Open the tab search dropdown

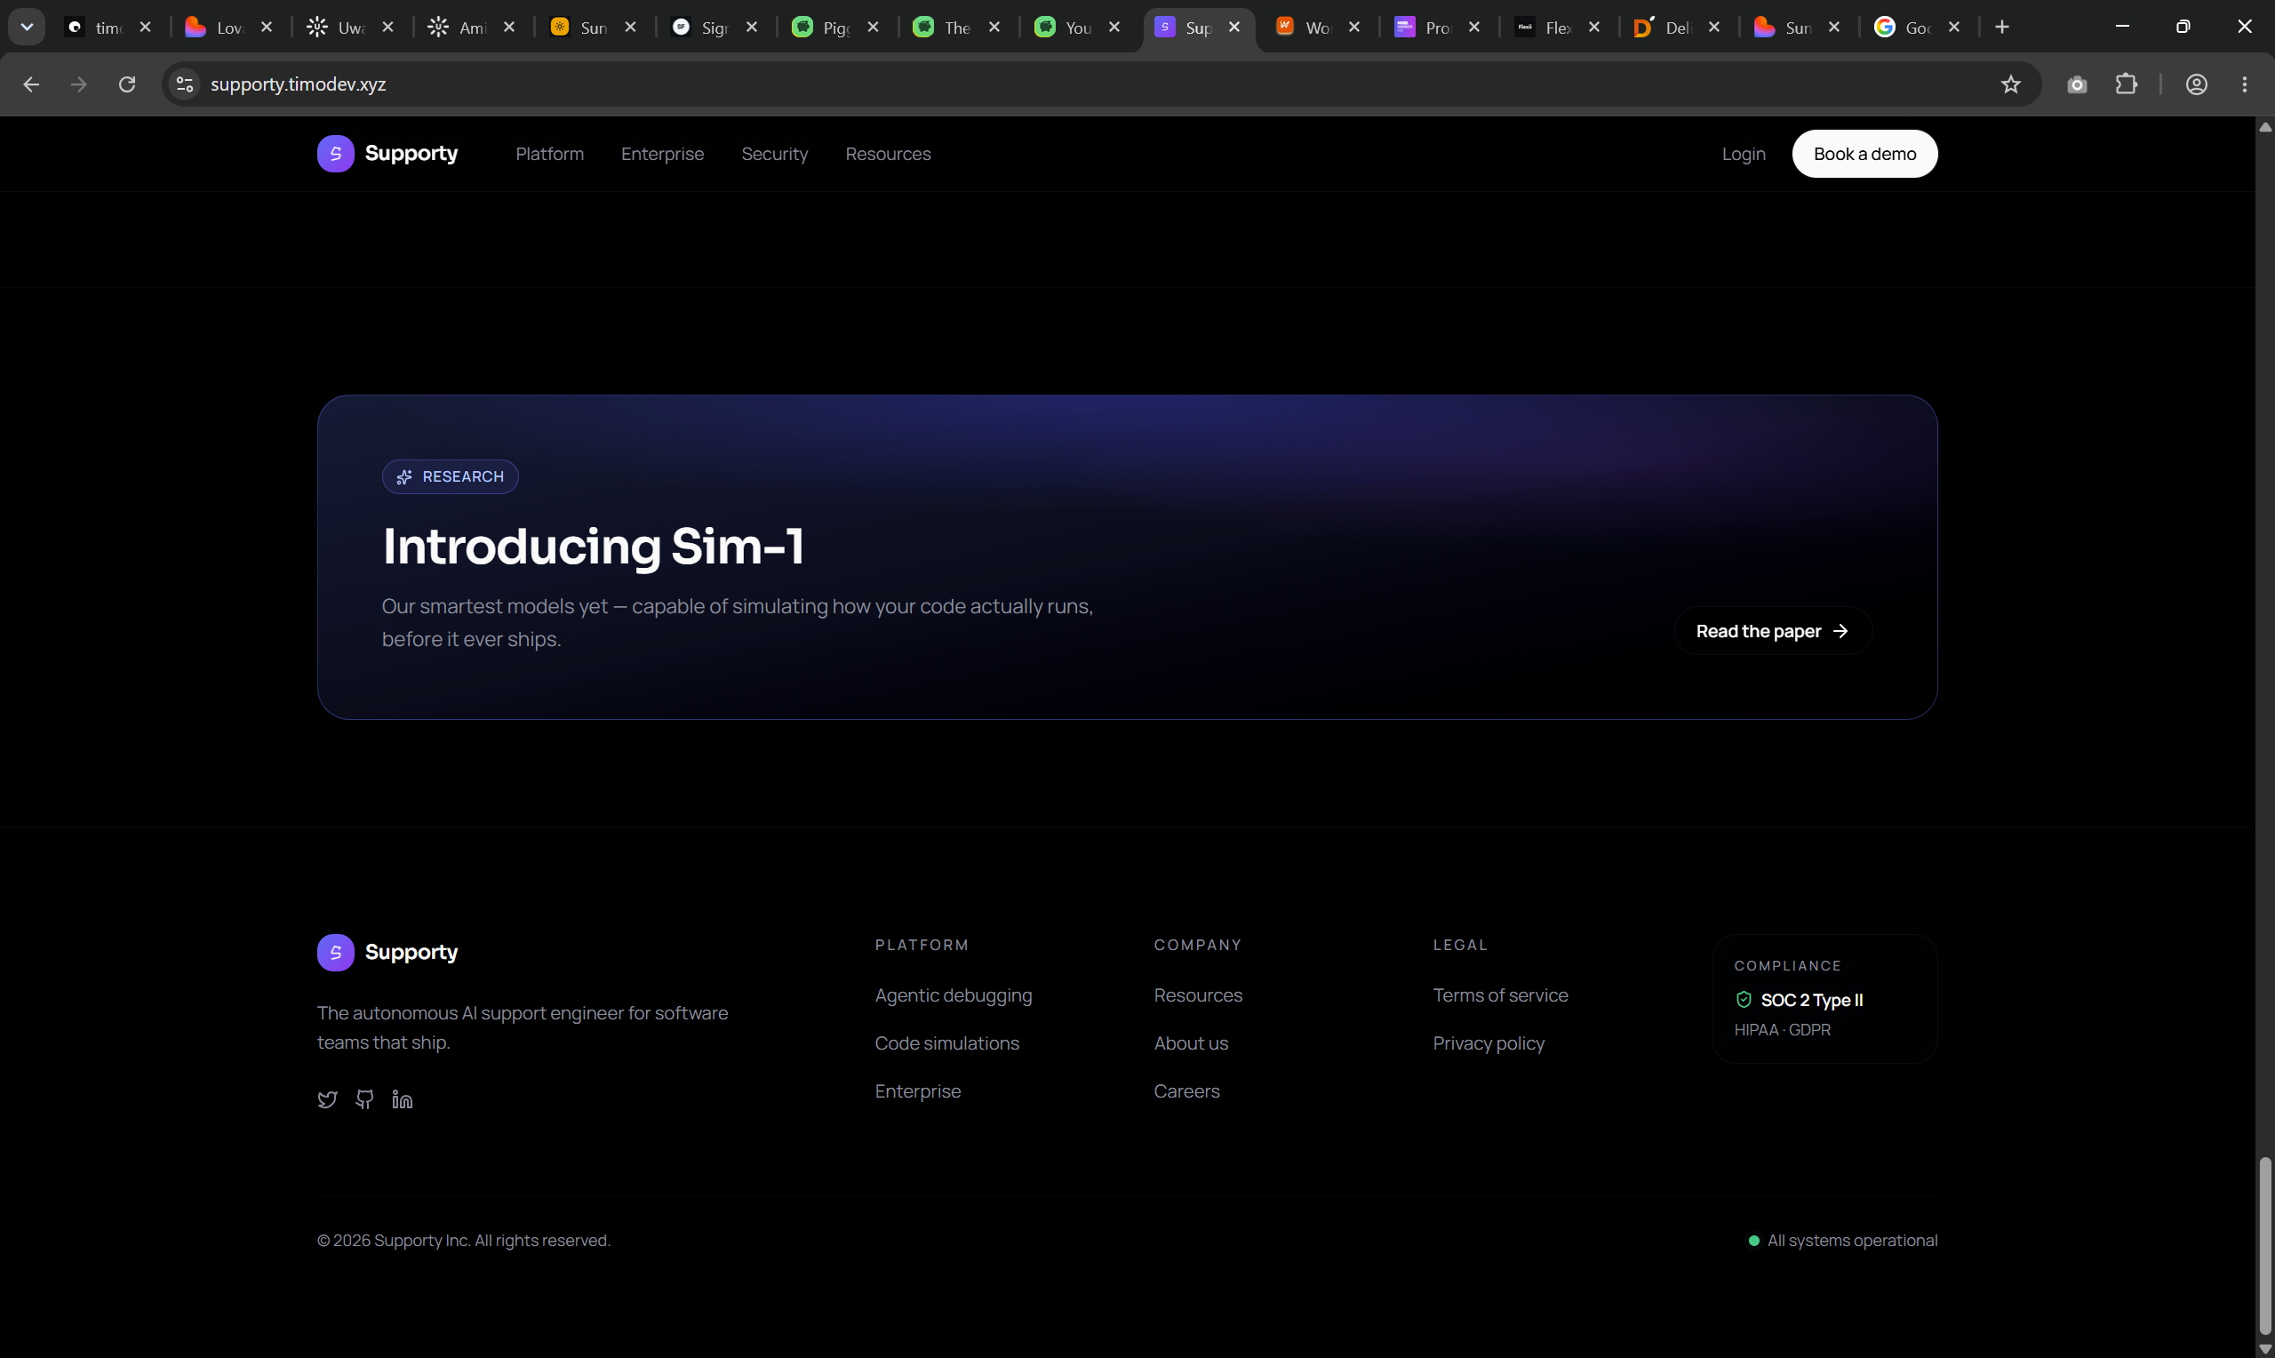click(x=27, y=28)
